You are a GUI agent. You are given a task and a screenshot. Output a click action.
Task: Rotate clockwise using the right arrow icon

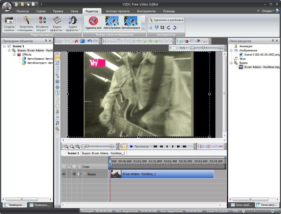pos(175,28)
